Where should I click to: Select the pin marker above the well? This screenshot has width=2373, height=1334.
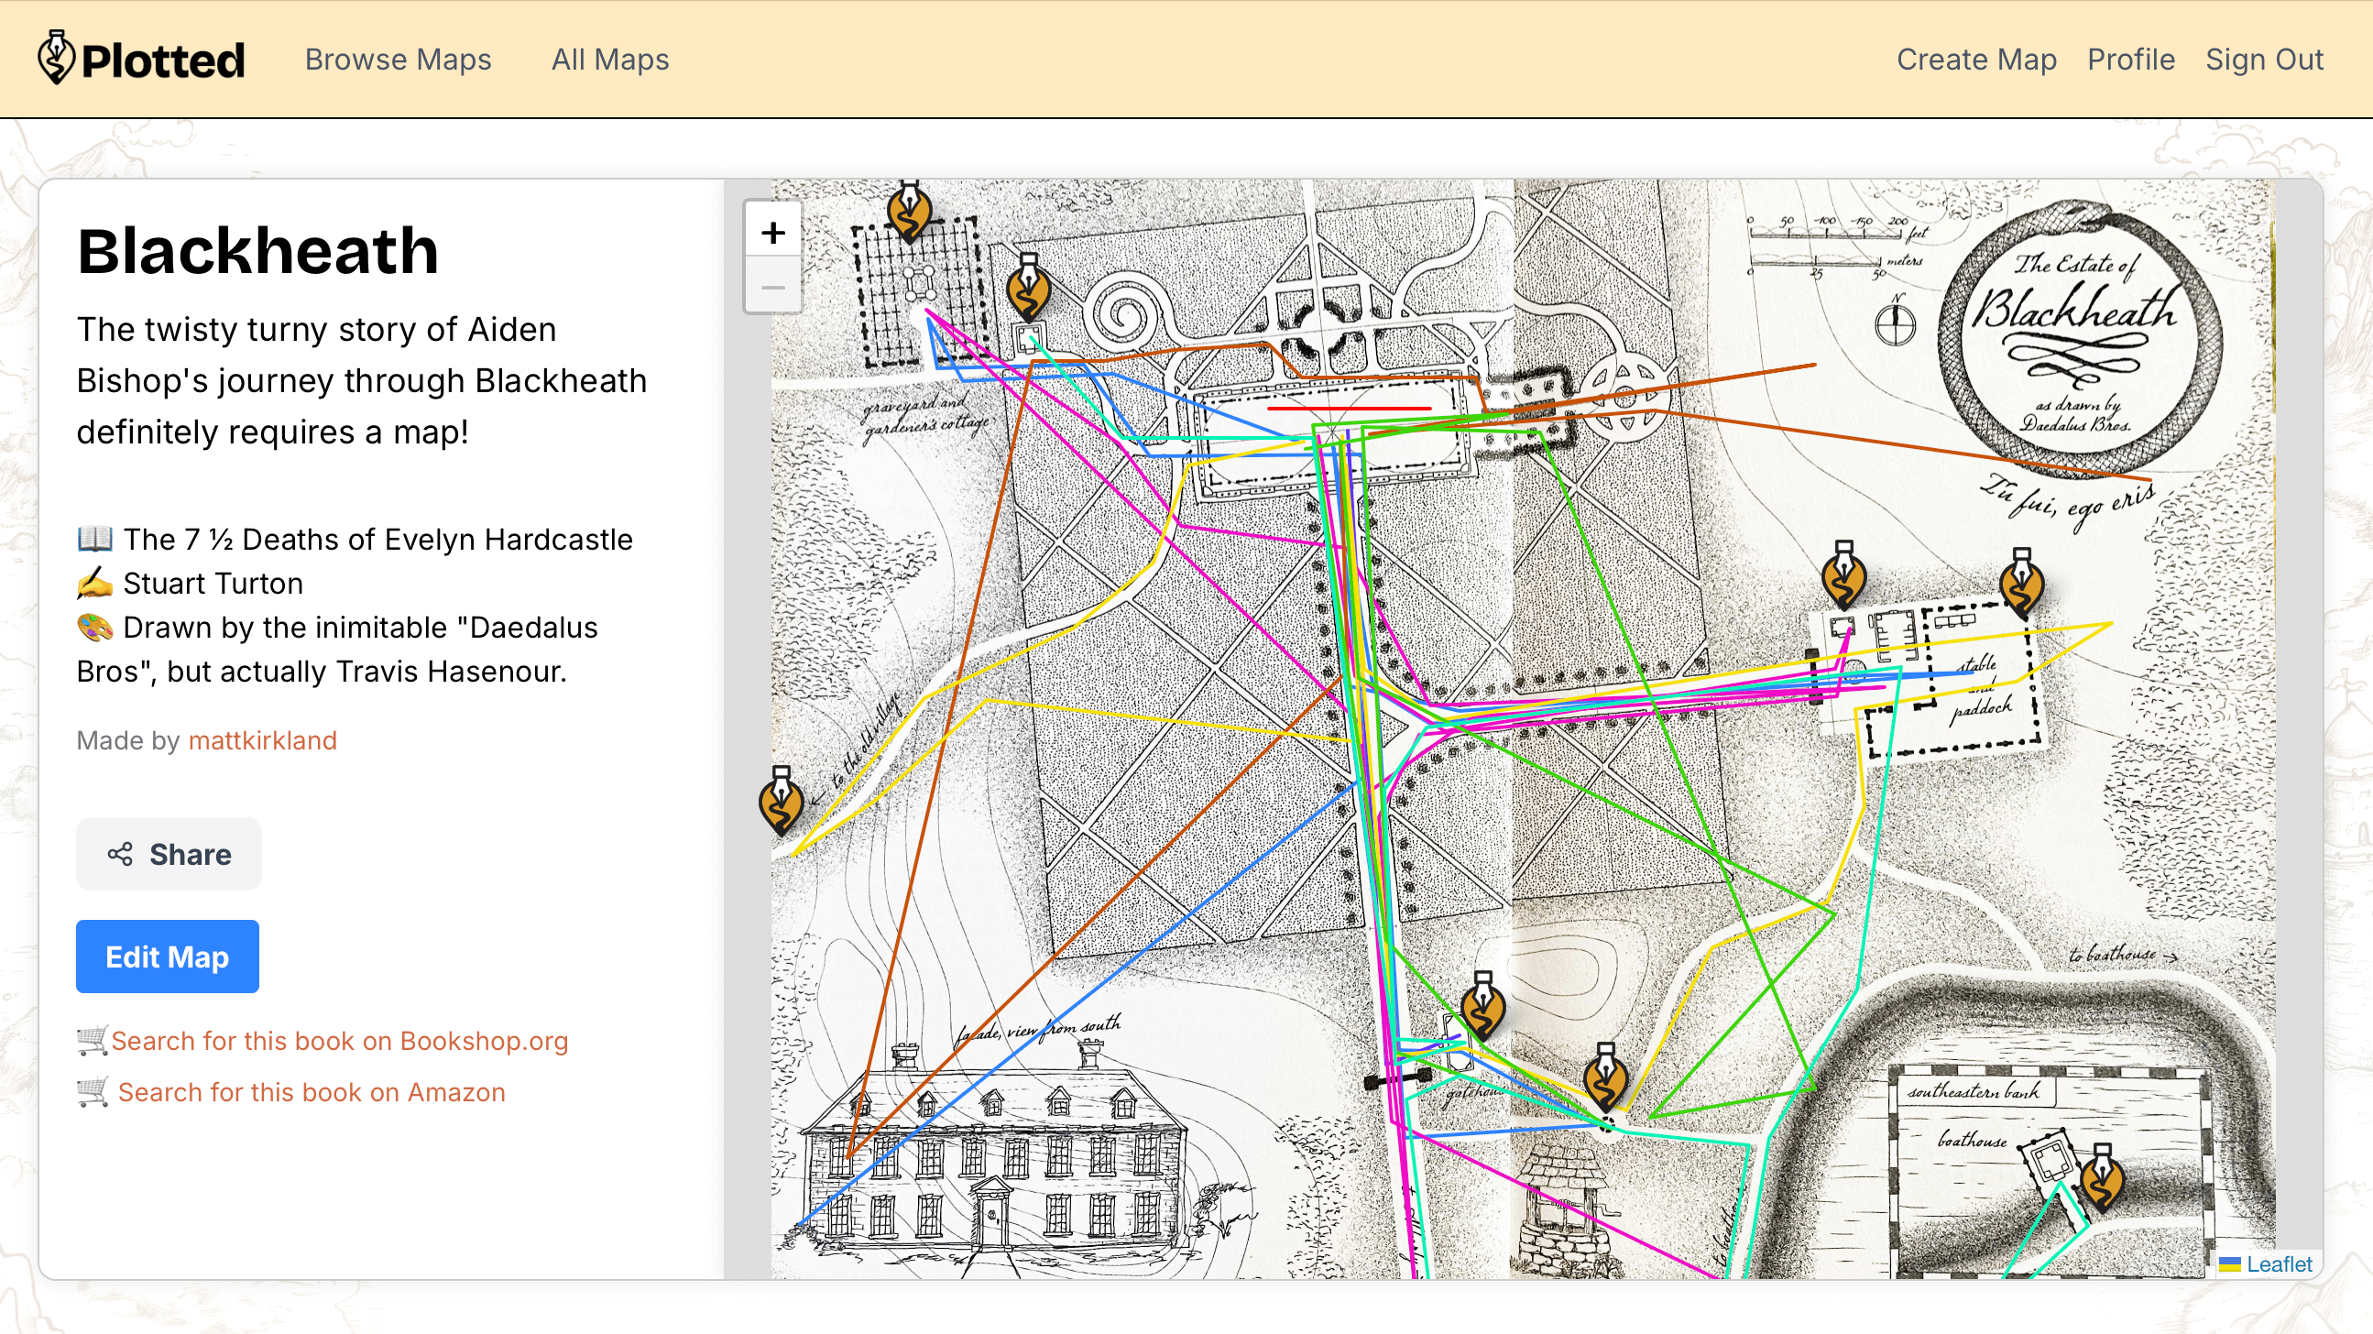click(1605, 1077)
